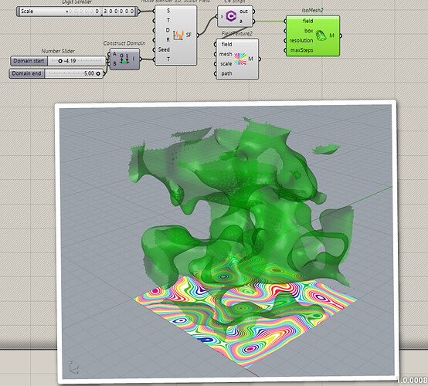The image size is (428, 386).
Task: Click the Domain start label
Action: click(x=29, y=61)
